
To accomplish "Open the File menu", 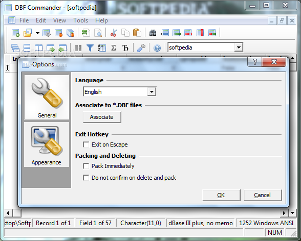I will (24, 20).
